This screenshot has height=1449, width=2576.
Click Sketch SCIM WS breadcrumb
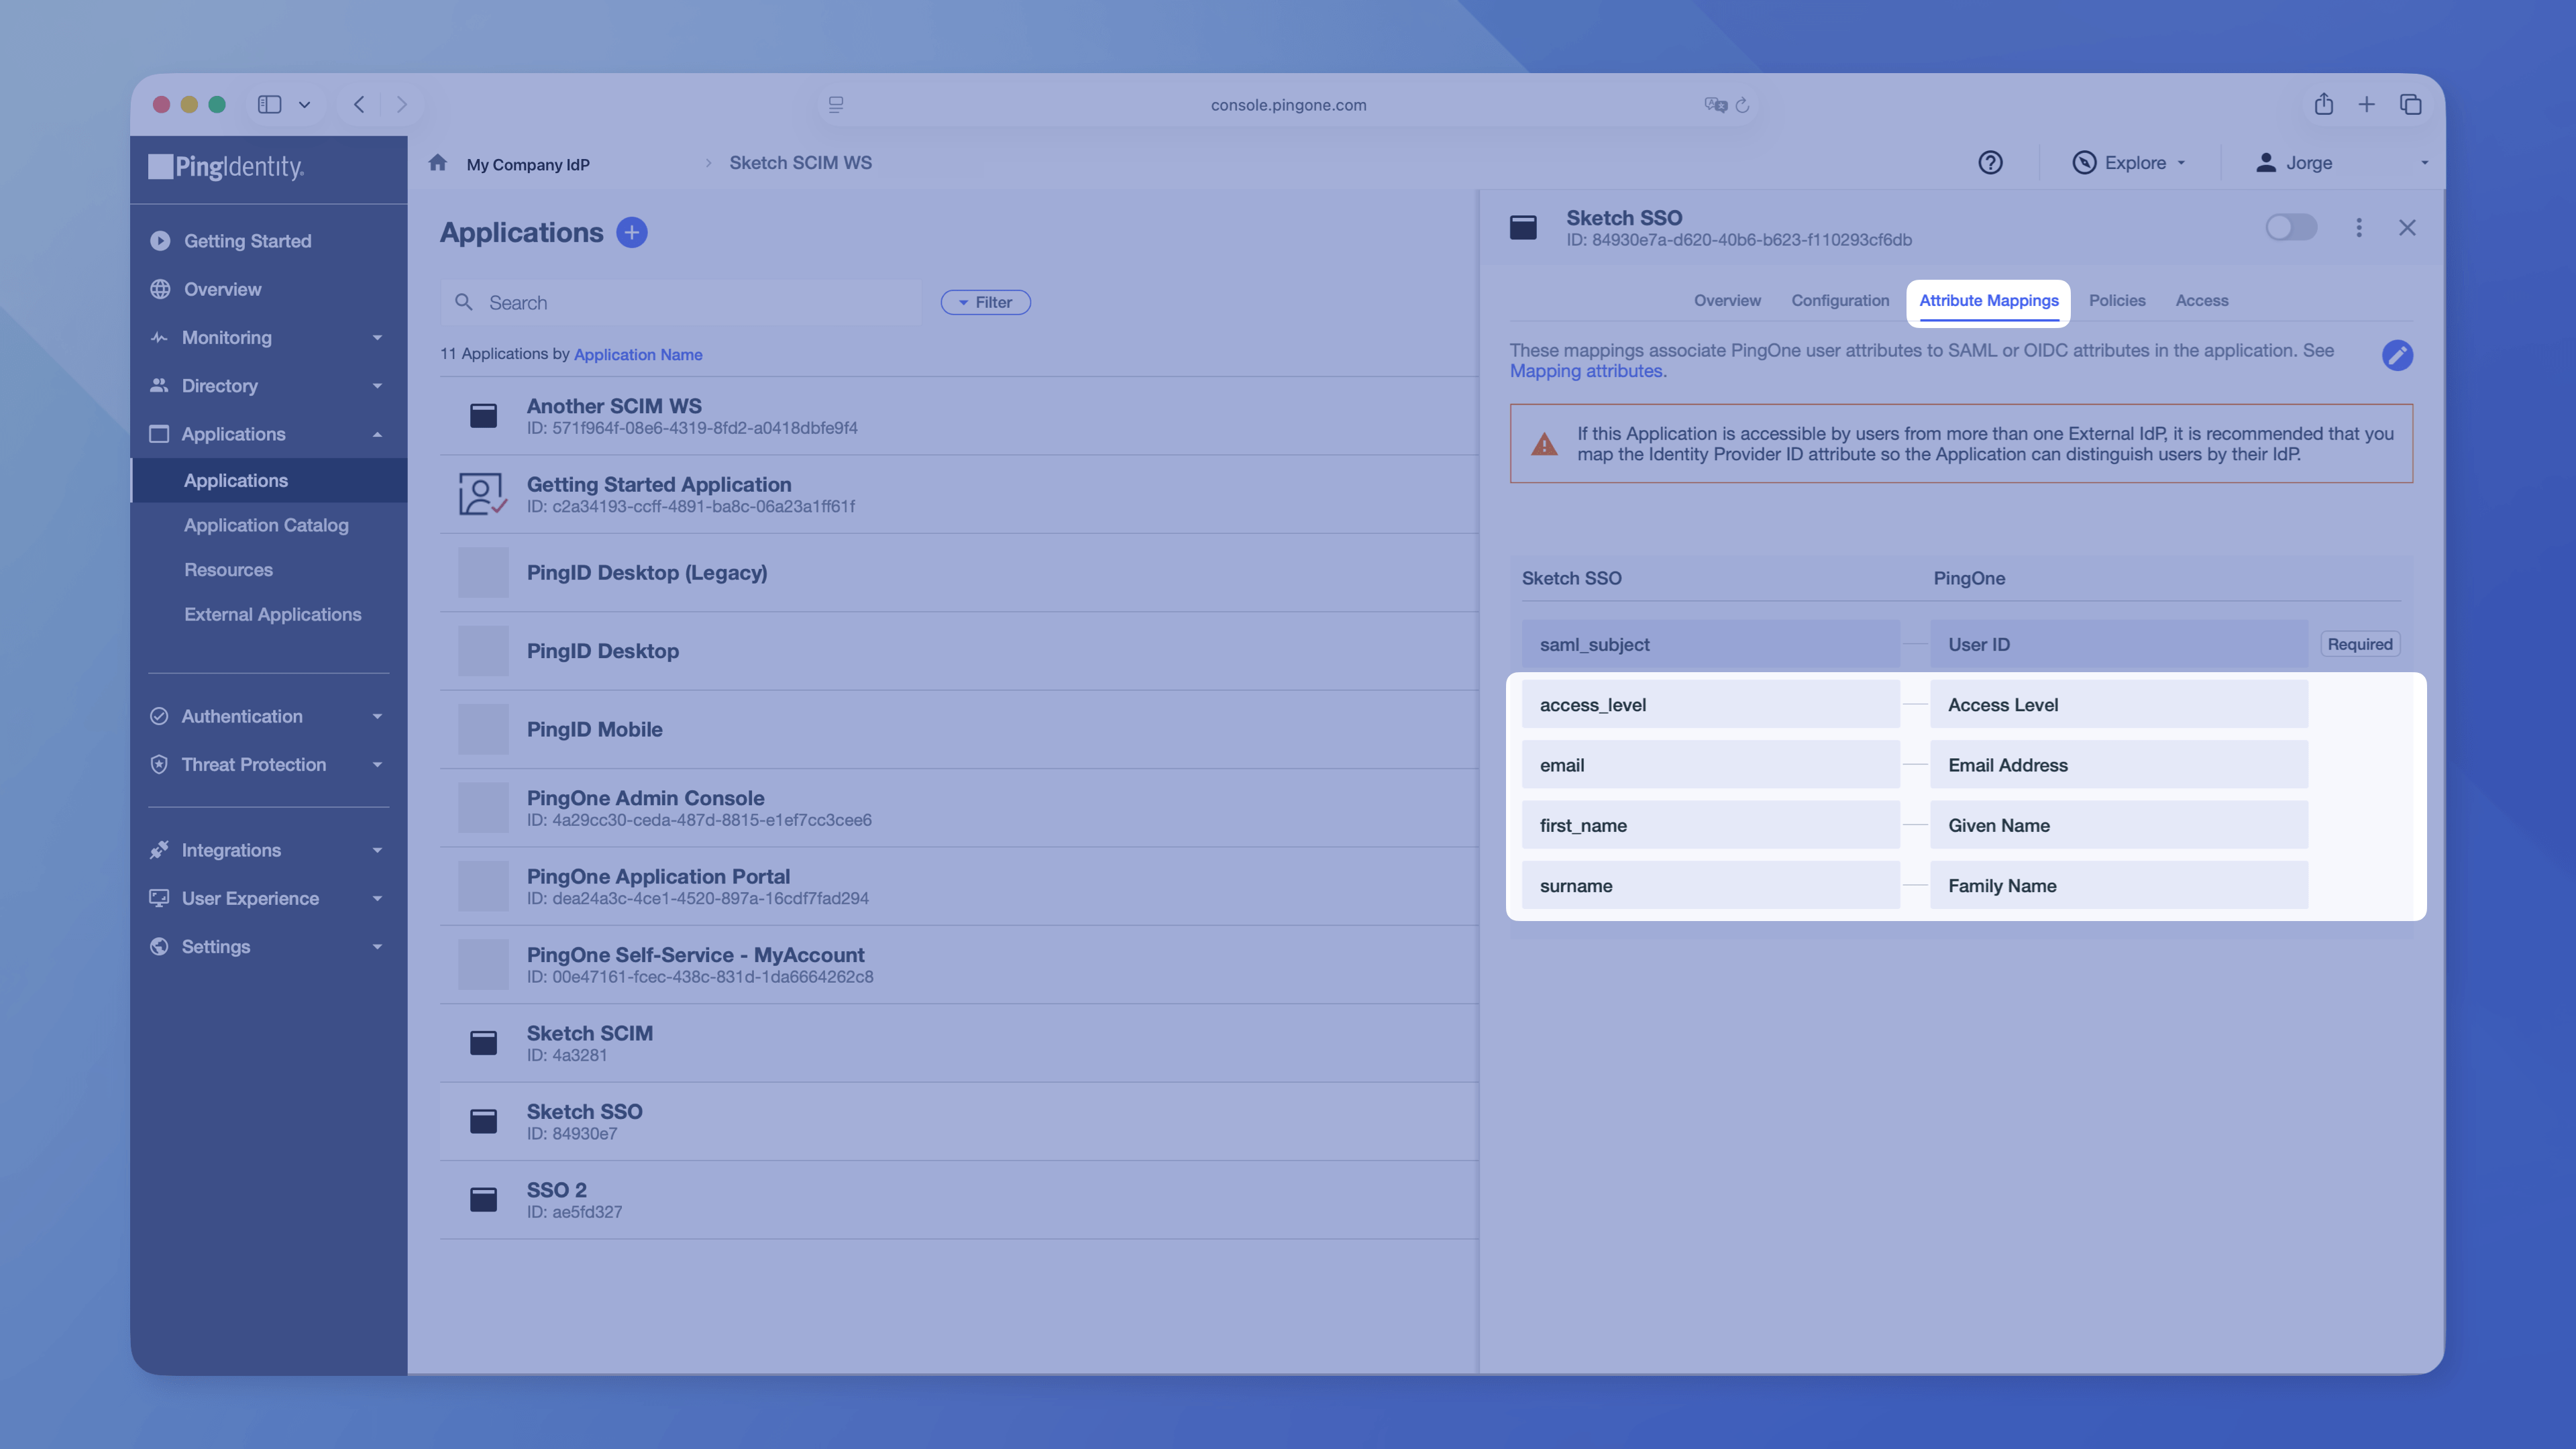click(800, 162)
